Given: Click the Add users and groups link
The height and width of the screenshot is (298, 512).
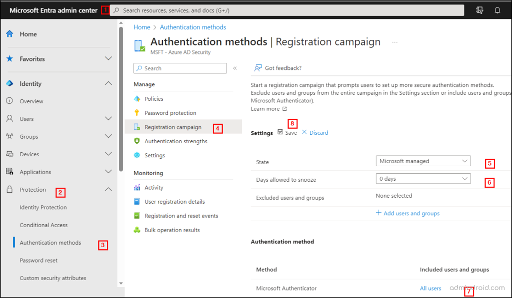Looking at the screenshot, I should 408,213.
